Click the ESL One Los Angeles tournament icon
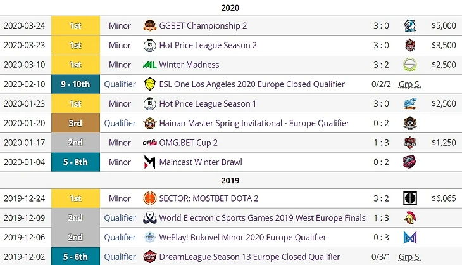Screen dimensions: 462x265 click(150, 84)
